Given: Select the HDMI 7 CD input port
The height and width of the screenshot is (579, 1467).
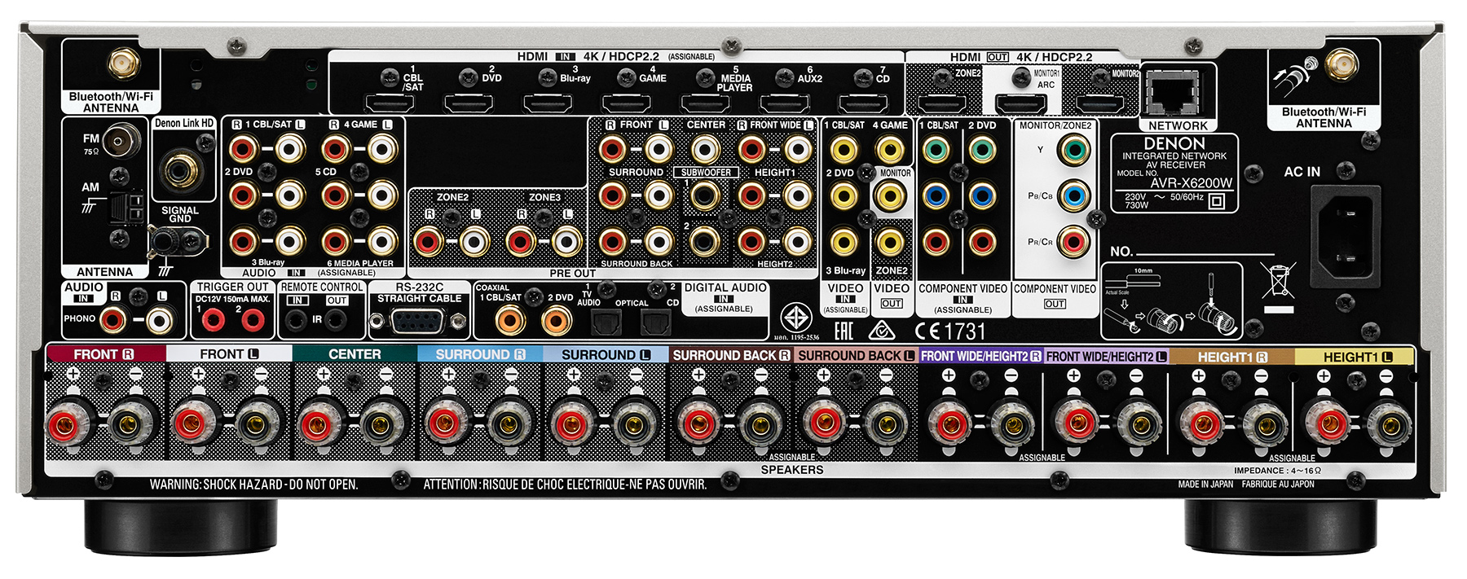Looking at the screenshot, I should 863,103.
